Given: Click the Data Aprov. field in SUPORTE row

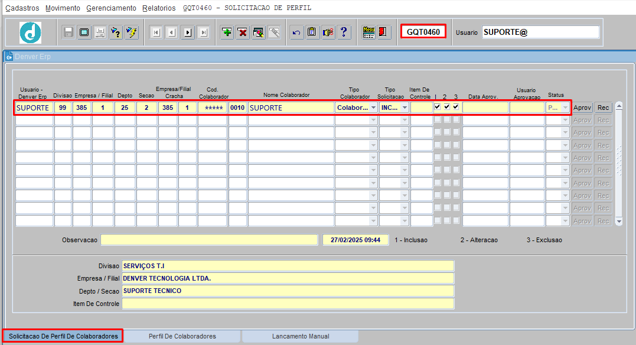Looking at the screenshot, I should [x=485, y=108].
